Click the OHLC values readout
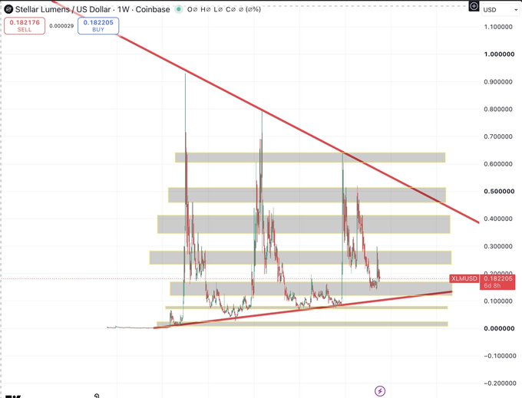Viewport: 522px width, 398px height. [x=223, y=9]
